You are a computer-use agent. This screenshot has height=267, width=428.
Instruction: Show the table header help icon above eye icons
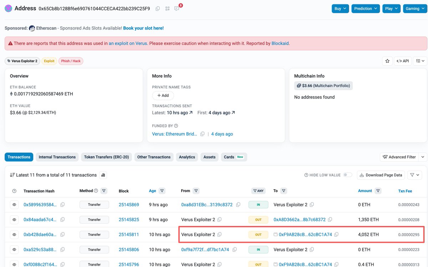[x=14, y=191]
